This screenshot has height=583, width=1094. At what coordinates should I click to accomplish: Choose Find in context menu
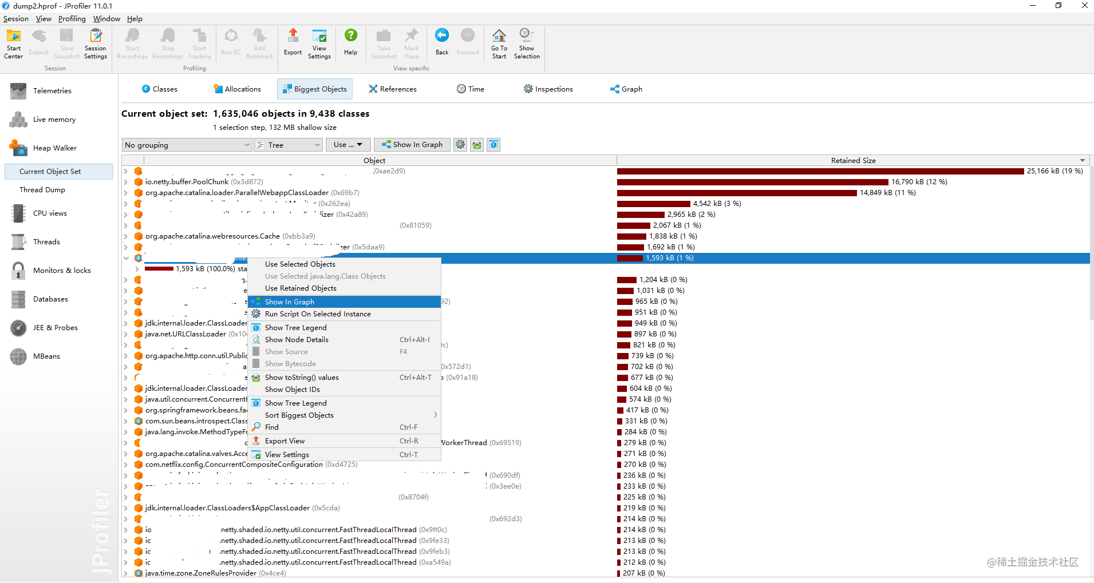pyautogui.click(x=345, y=427)
